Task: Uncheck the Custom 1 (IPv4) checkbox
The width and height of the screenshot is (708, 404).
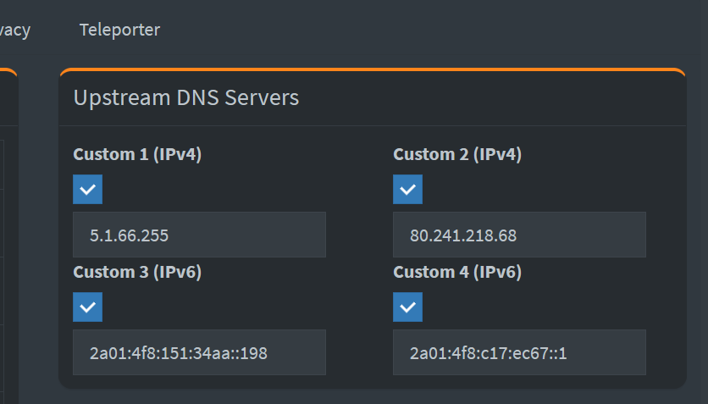Action: click(x=88, y=190)
